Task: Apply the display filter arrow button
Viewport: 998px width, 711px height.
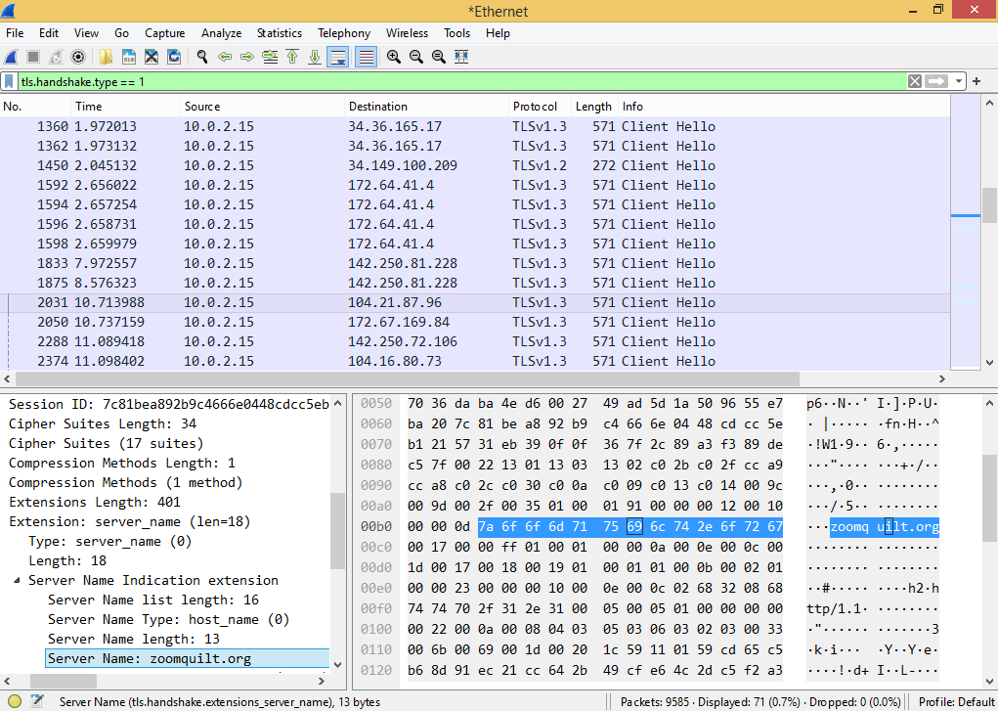Action: pyautogui.click(x=936, y=81)
